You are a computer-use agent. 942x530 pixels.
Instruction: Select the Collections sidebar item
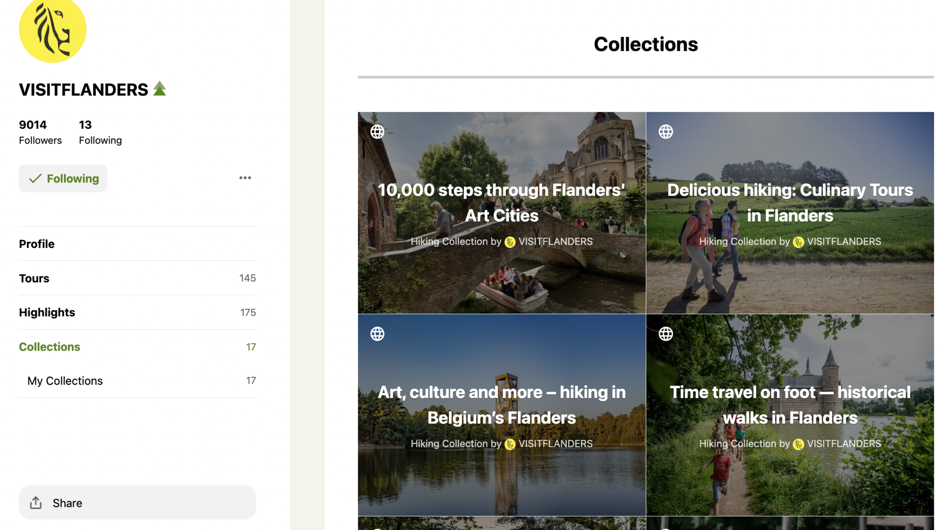[137, 347]
